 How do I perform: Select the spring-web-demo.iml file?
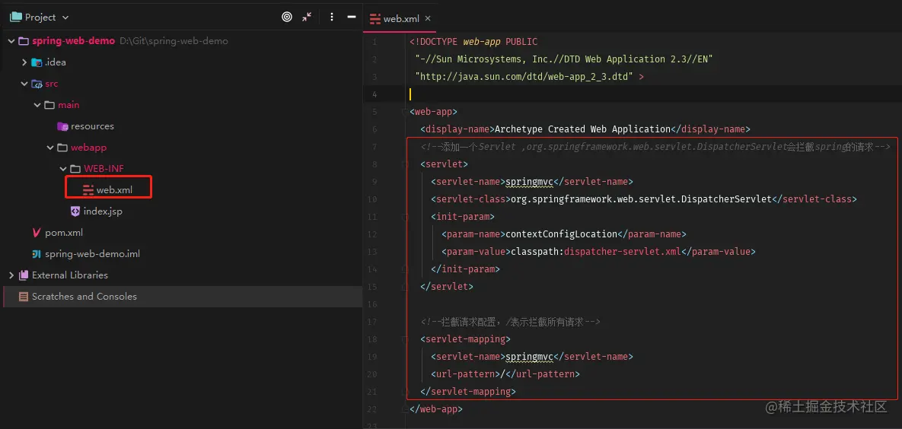[92, 254]
